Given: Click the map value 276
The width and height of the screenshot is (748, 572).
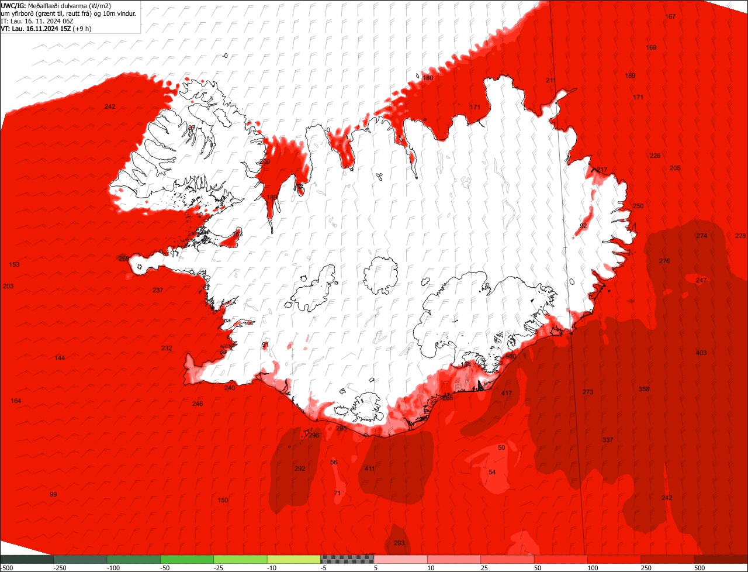Looking at the screenshot, I should point(664,261).
